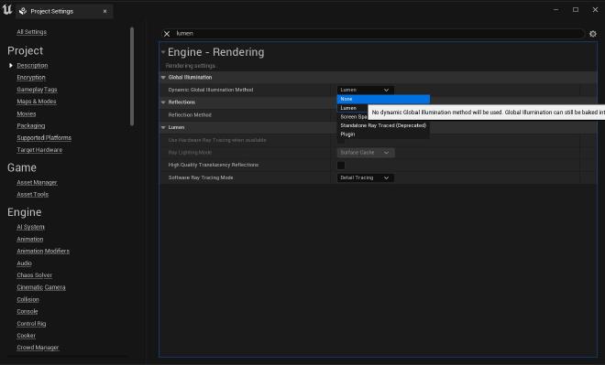Open Control Rig settings
Screen dimensions: 605x365
click(x=31, y=324)
